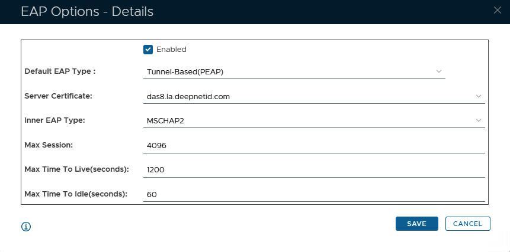Screen dimensions: 510x252
Task: Click the info icon at bottom left
Action: [26, 227]
